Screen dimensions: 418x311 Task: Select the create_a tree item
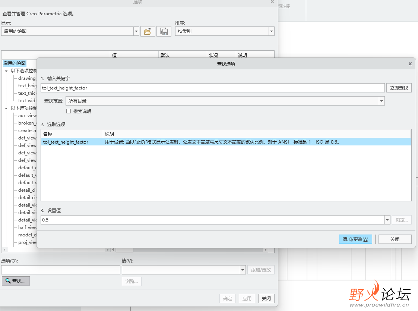pyautogui.click(x=27, y=131)
